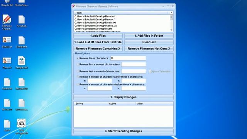This screenshot has width=247, height=139.
Task: Select the sentences desktop file icon
Action: click(x=22, y=105)
